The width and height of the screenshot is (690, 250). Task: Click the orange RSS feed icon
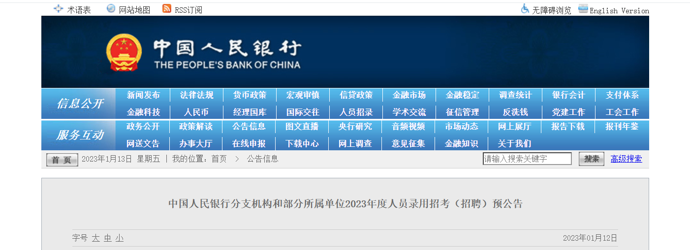point(167,9)
